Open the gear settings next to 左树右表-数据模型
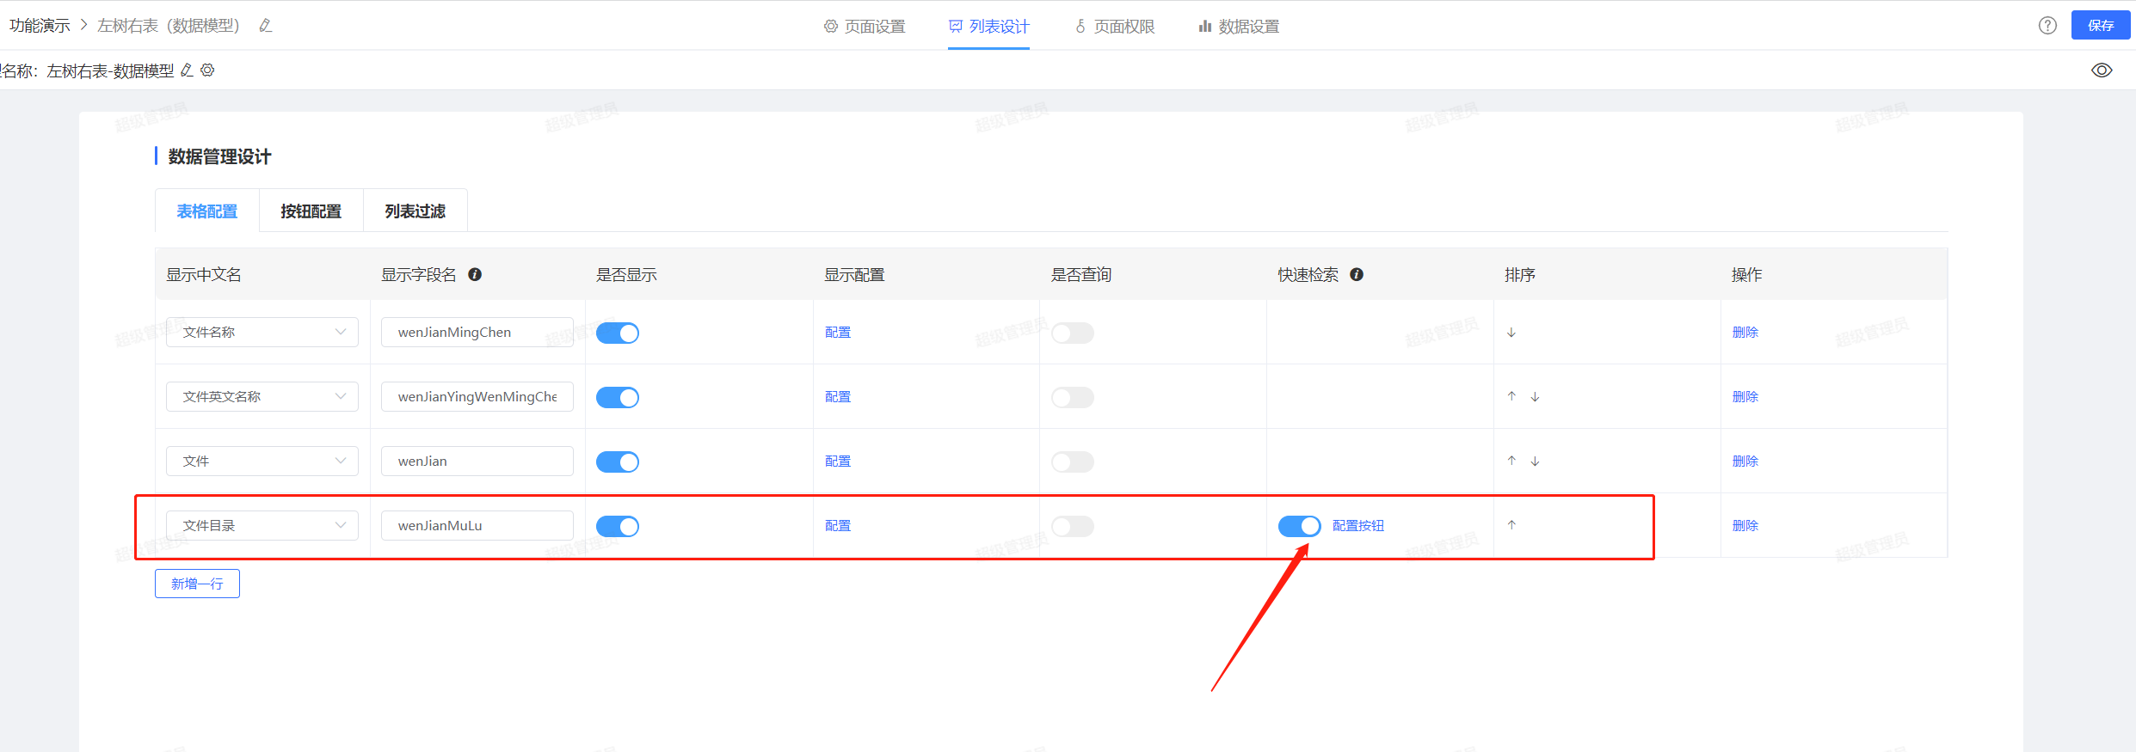Screen dimensions: 2136x752 coord(207,70)
